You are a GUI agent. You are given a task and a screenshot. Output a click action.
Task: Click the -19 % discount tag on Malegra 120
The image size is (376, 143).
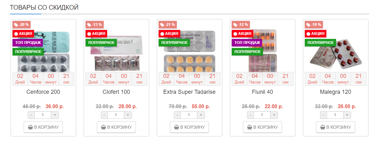click(314, 25)
